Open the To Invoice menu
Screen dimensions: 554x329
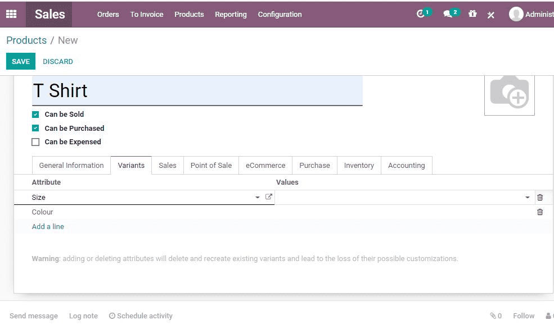point(147,15)
